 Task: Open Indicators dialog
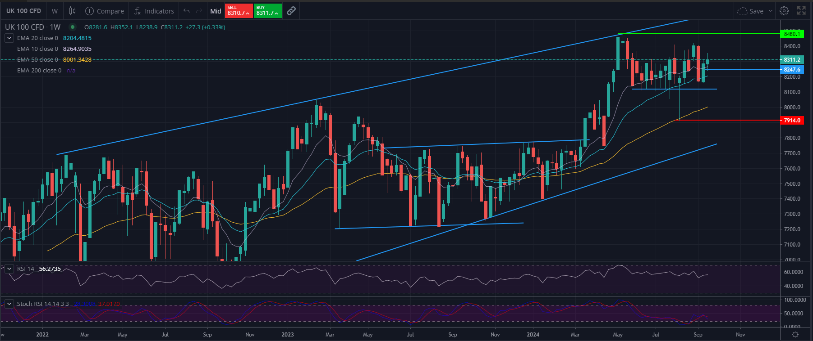pyautogui.click(x=154, y=11)
